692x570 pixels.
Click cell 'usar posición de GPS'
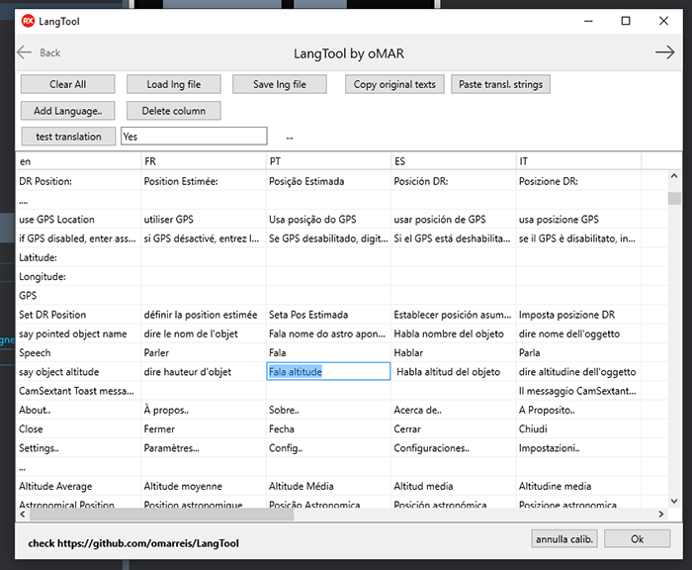coord(453,219)
